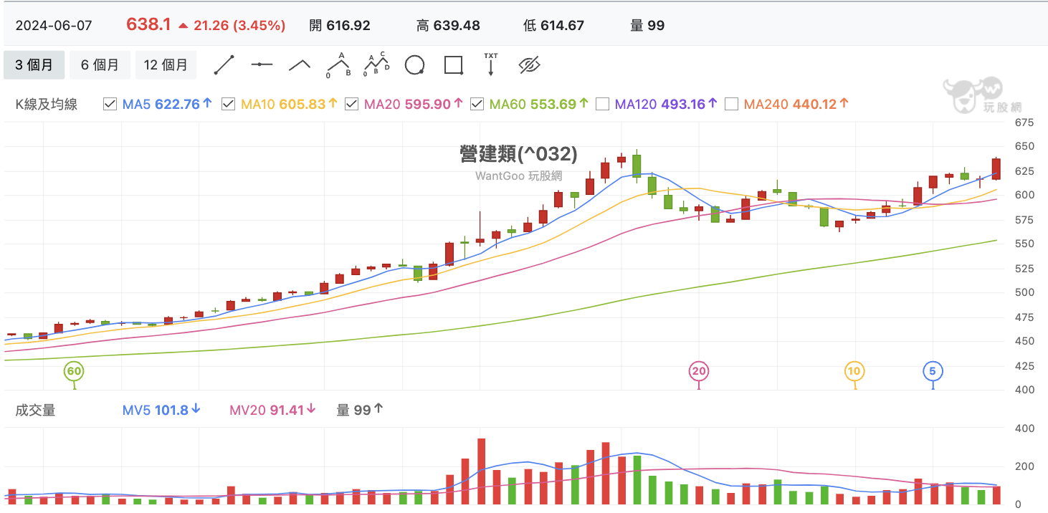Viewport: 1048px width, 513px height.
Task: Click the low price 低 614.67
Action: (x=553, y=25)
